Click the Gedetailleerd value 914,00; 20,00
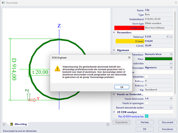Screen dimensions: 178x133 (159, 19)
